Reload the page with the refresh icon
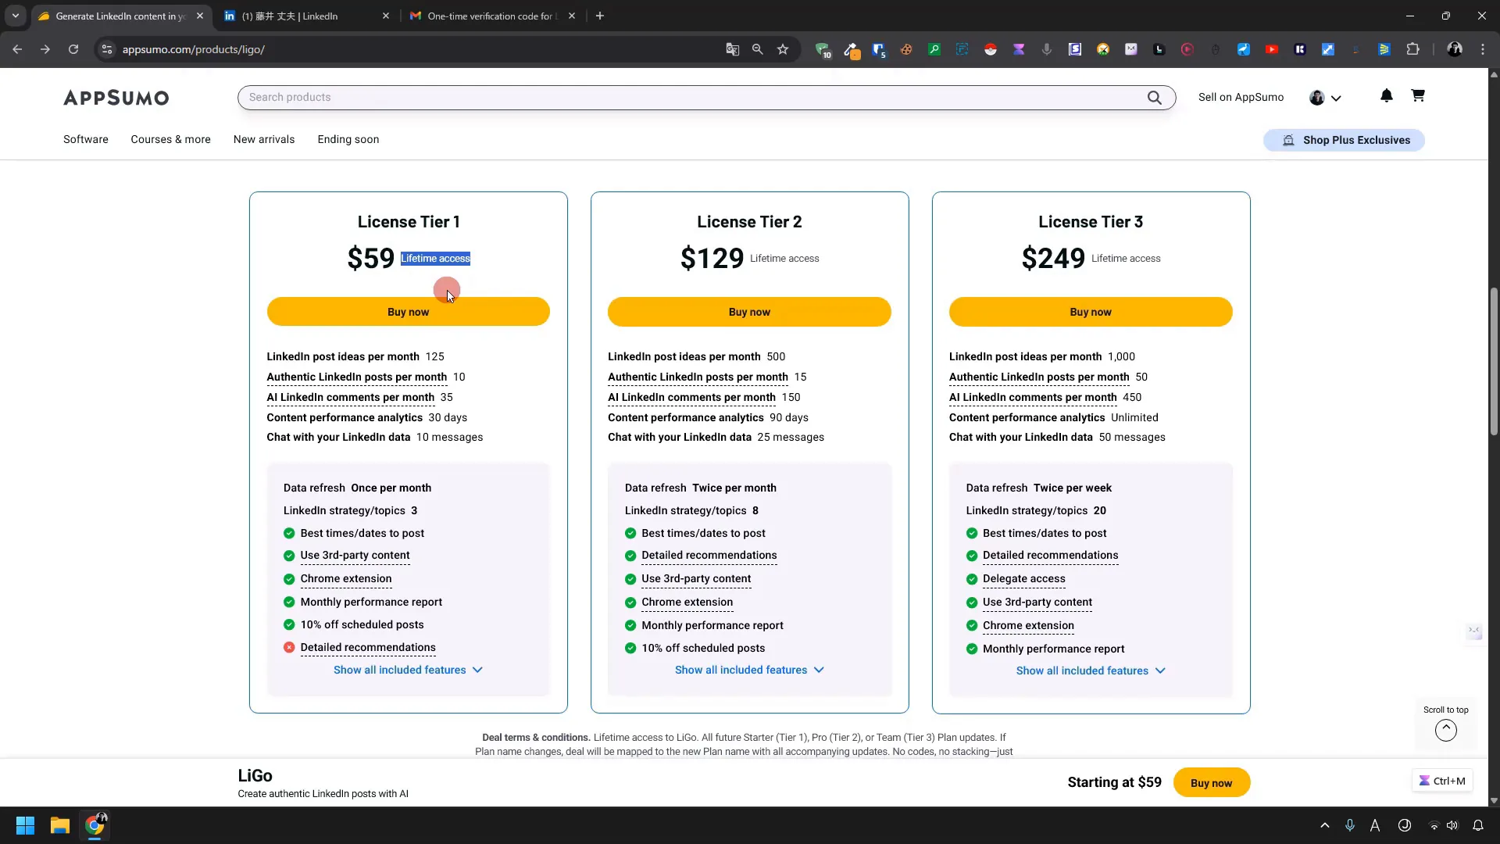The width and height of the screenshot is (1500, 844). [73, 49]
